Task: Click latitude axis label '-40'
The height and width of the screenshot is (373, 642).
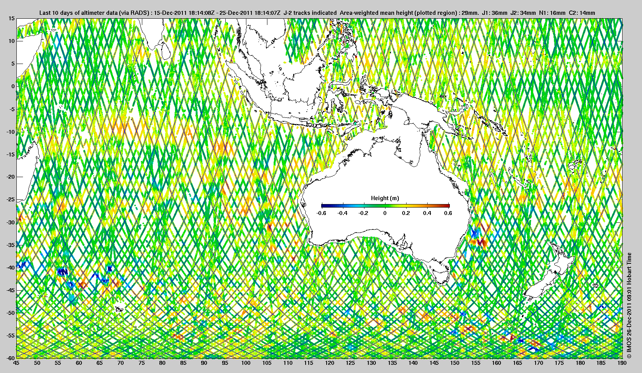Action: (11, 268)
